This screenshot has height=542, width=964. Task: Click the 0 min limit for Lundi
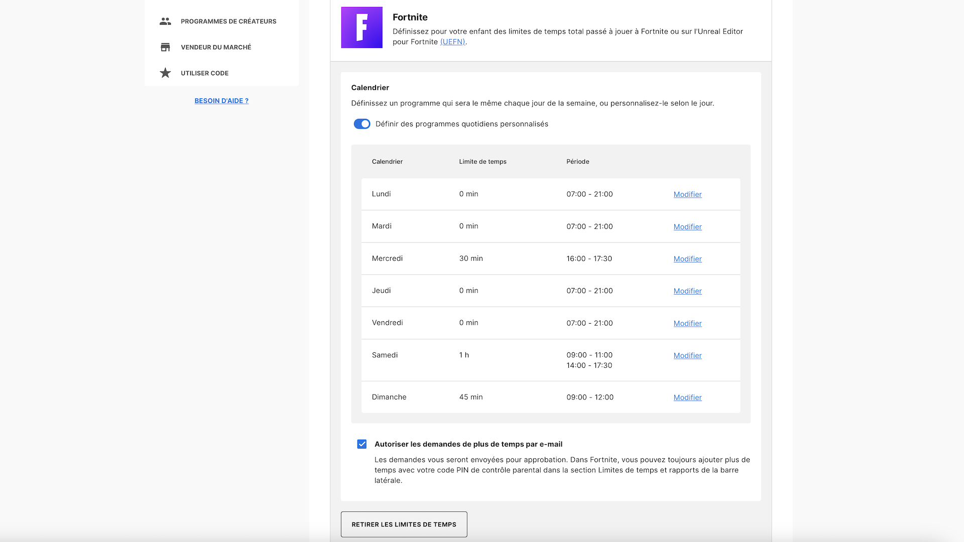(468, 194)
